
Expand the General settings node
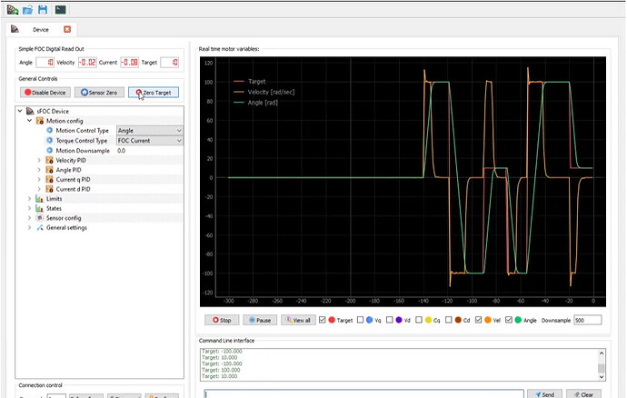pyautogui.click(x=30, y=227)
